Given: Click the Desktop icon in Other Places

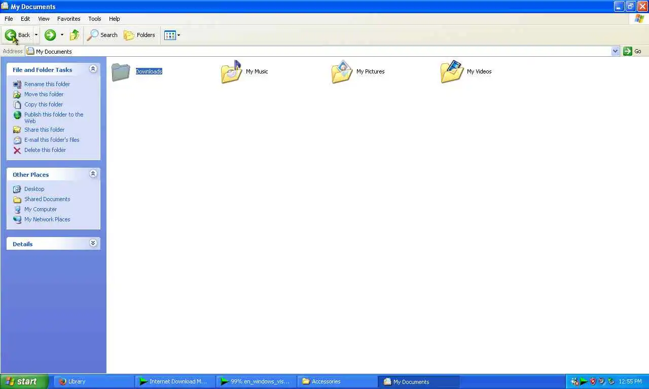Looking at the screenshot, I should point(17,189).
